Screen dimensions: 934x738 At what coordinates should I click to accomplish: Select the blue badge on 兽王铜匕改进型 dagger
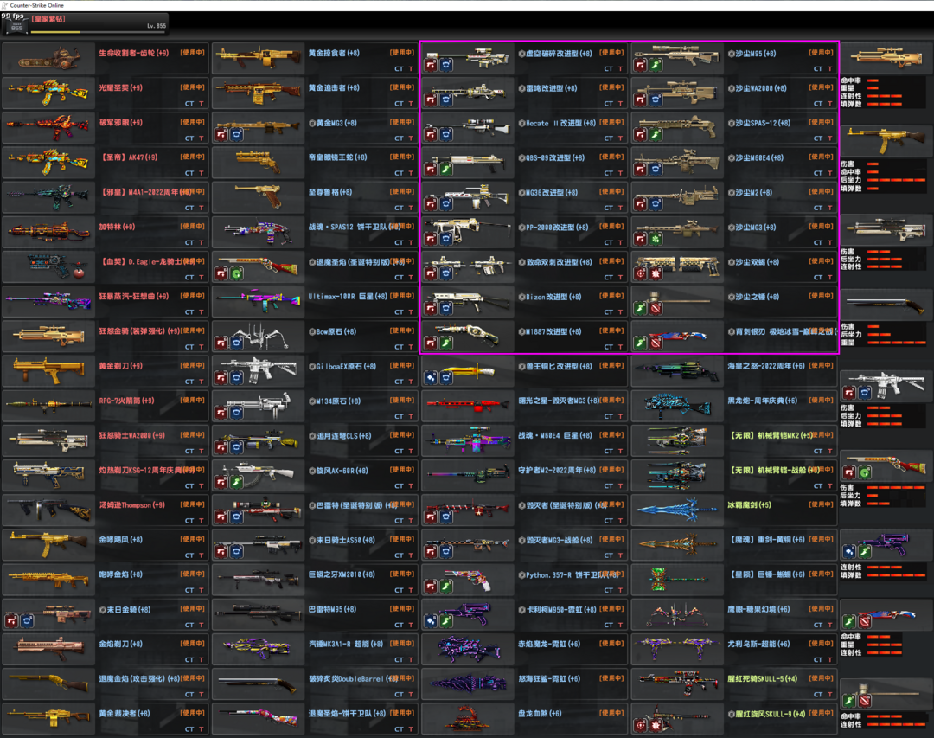445,378
